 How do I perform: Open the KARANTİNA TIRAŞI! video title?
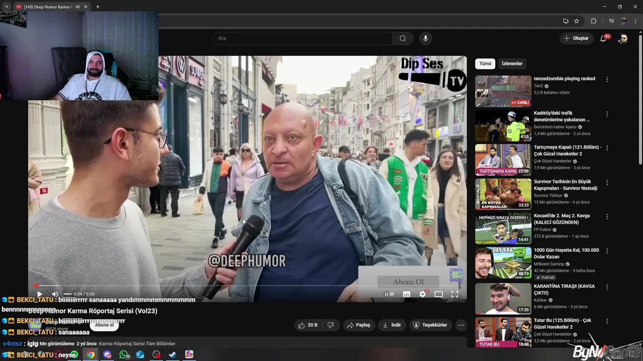(x=564, y=289)
